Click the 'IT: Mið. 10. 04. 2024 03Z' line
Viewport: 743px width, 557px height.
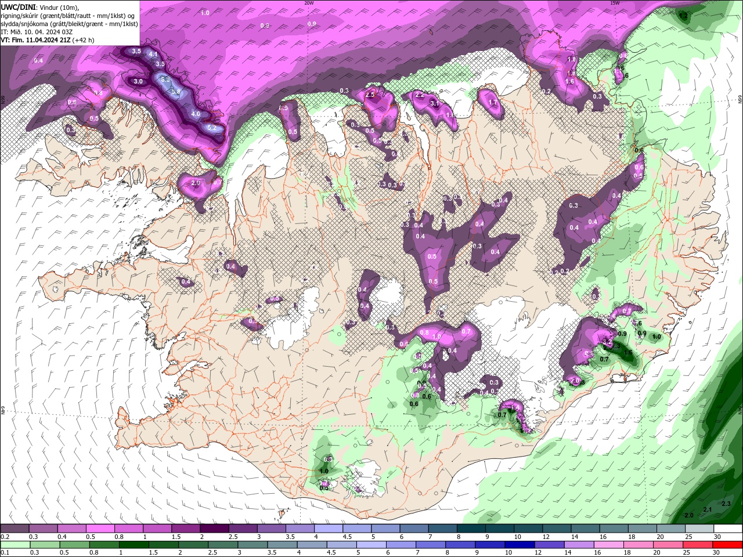coord(37,32)
